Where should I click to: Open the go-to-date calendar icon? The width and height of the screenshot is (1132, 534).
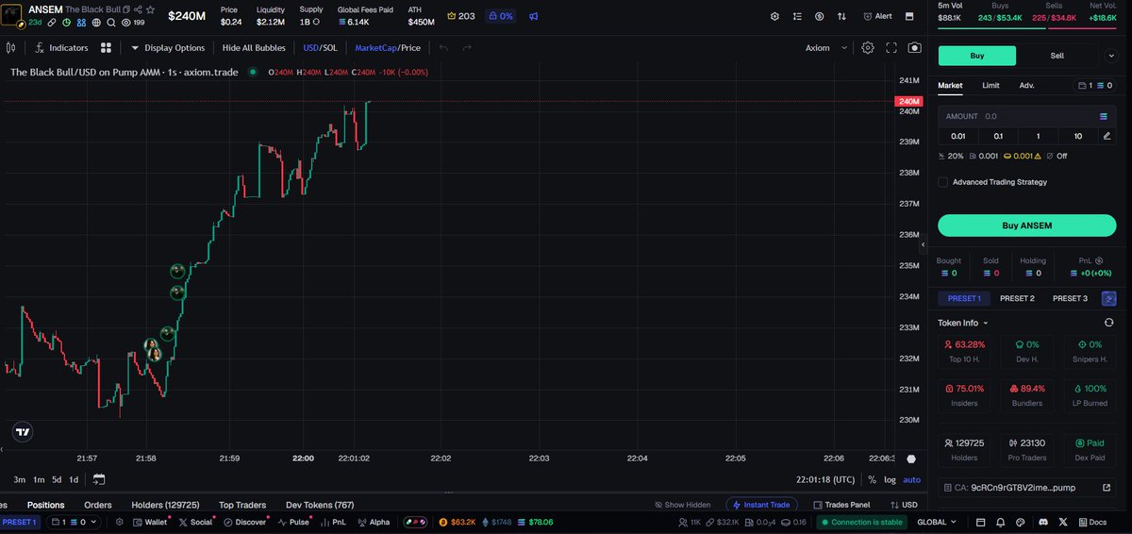point(99,479)
